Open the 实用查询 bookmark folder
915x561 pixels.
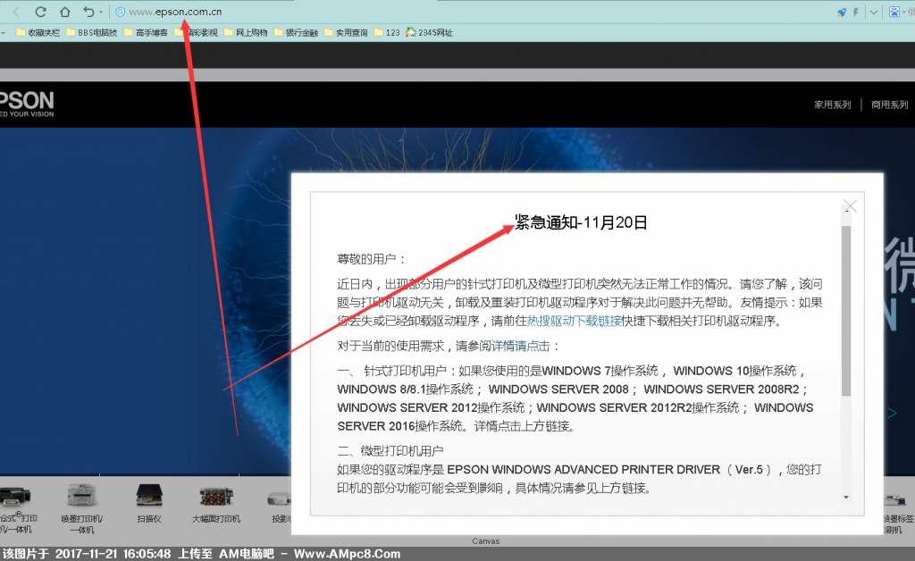point(346,33)
